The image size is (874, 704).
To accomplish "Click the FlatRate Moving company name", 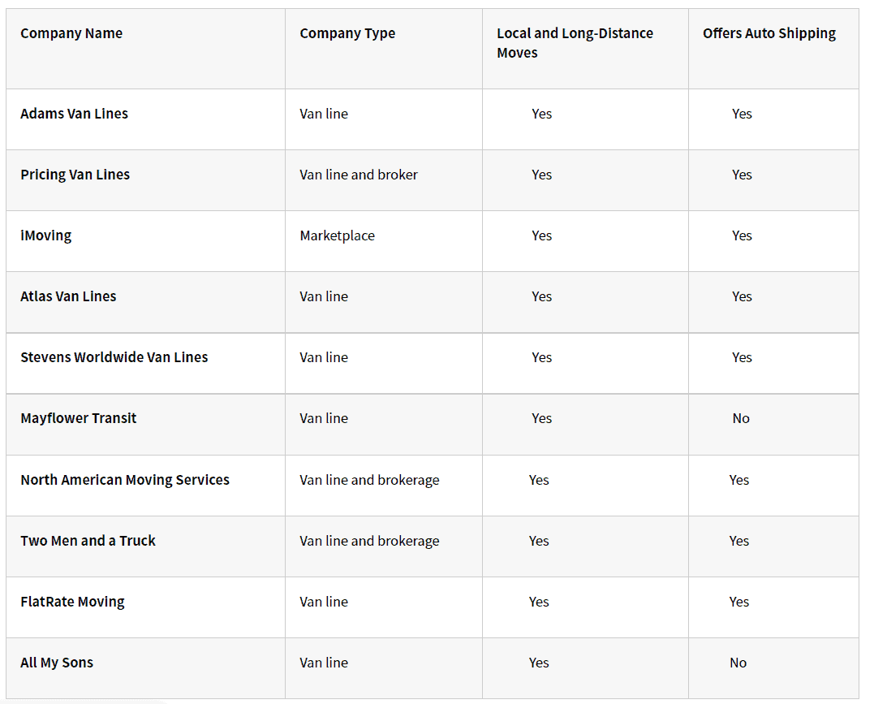I will tap(72, 602).
